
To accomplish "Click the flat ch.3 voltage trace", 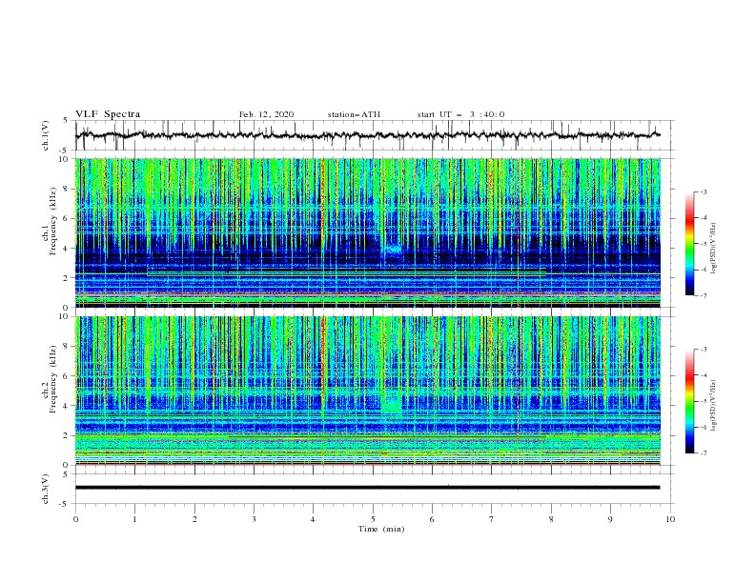I will point(367,488).
